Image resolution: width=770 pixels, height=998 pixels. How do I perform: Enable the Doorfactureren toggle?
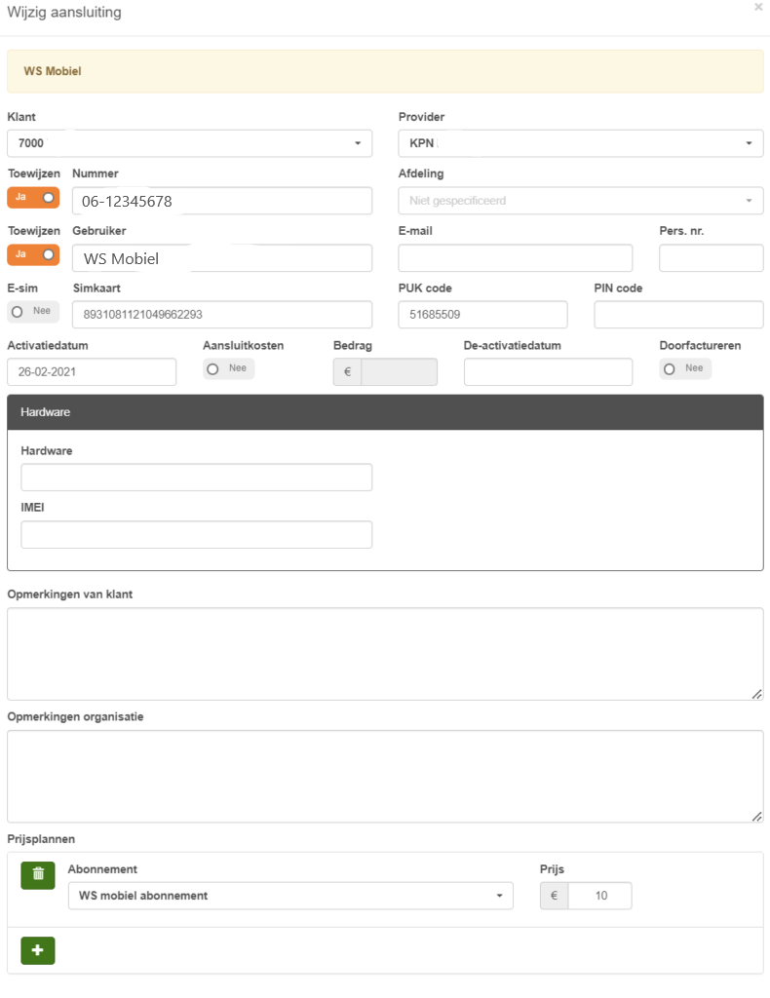[x=685, y=368]
